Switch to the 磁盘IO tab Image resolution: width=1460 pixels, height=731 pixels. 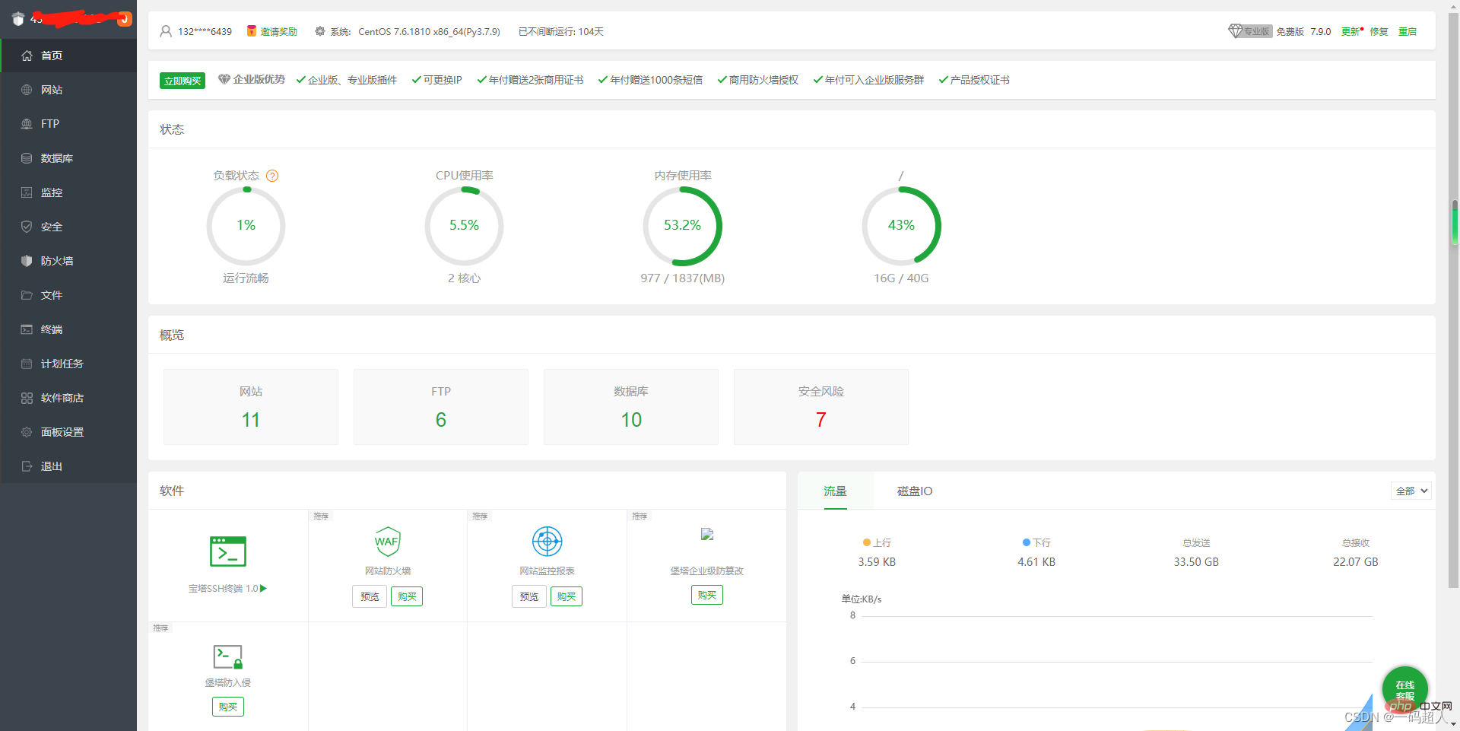click(915, 491)
